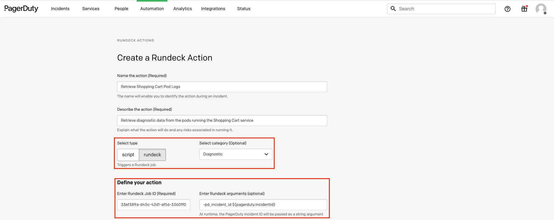Click the Rundeck Actions breadcrumb
This screenshot has width=554, height=220.
(136, 40)
